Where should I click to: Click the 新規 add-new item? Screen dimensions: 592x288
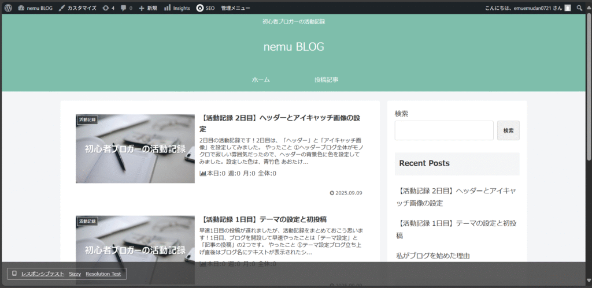pos(147,8)
